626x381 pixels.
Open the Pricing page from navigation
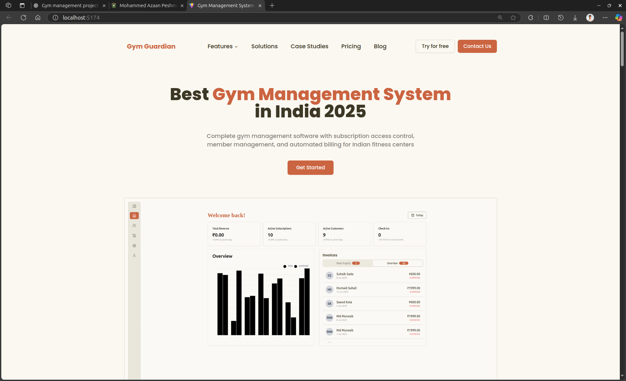[351, 46]
